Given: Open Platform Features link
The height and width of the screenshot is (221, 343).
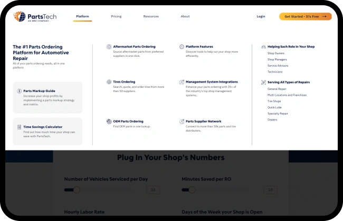Looking at the screenshot, I should coord(199,47).
